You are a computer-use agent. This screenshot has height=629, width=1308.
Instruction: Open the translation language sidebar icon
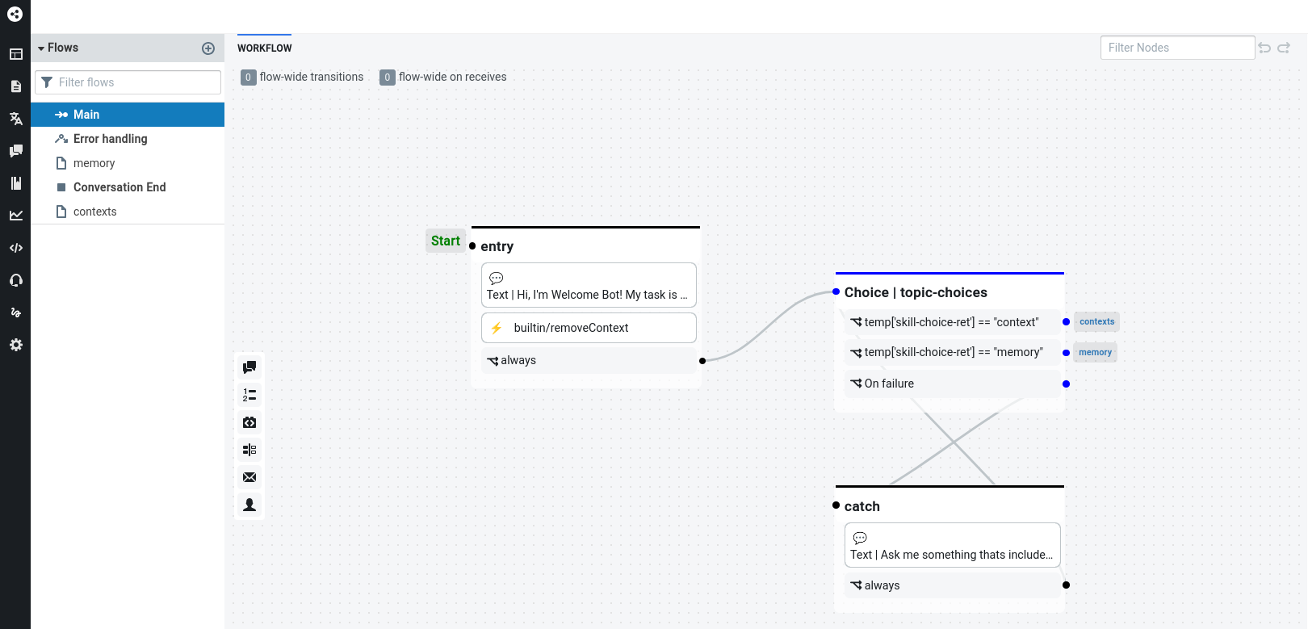[15, 119]
